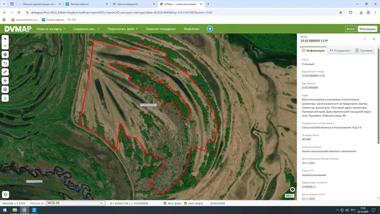The image size is (380, 214).
Task: Open the torsed.voskhod bookmark
Action: tap(25, 20)
